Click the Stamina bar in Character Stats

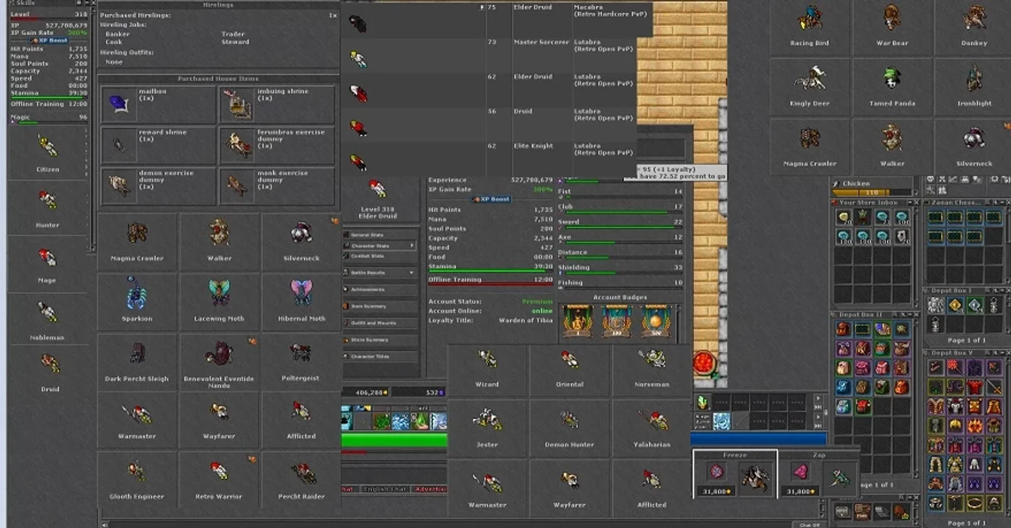(x=491, y=271)
